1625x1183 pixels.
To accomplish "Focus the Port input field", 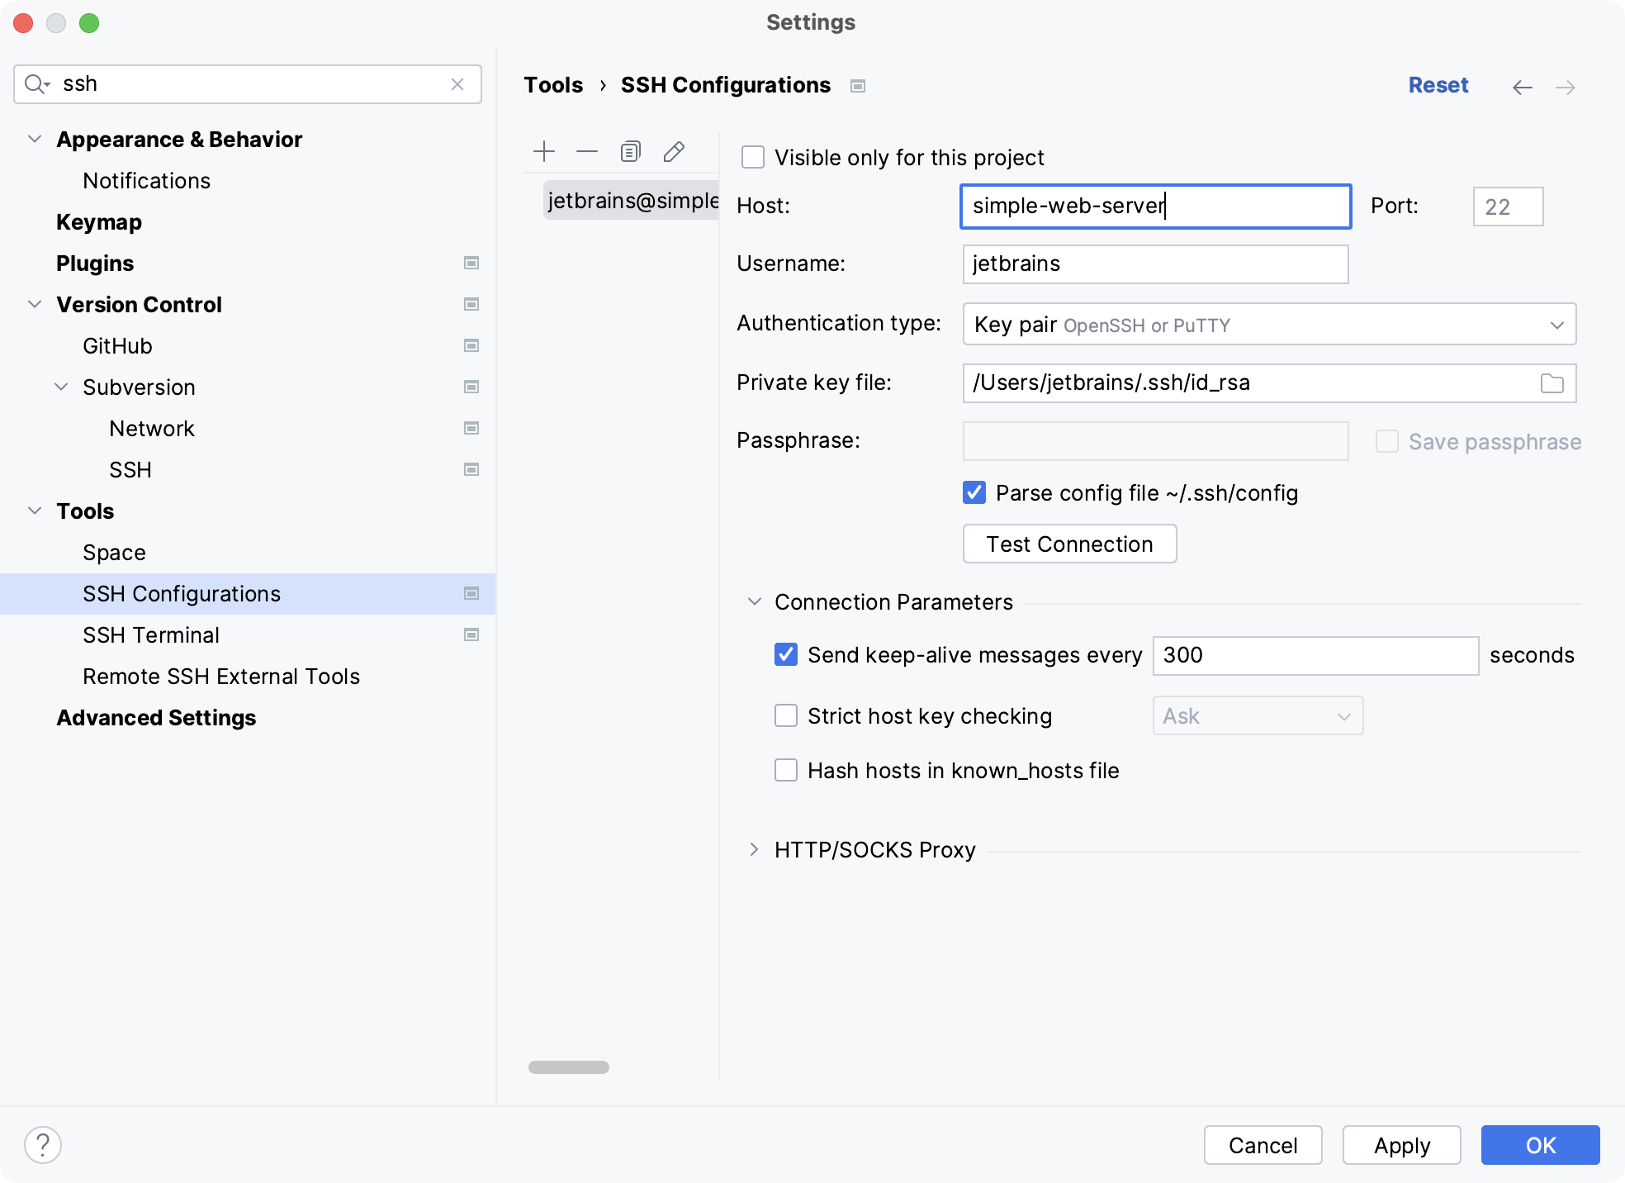I will tap(1508, 206).
